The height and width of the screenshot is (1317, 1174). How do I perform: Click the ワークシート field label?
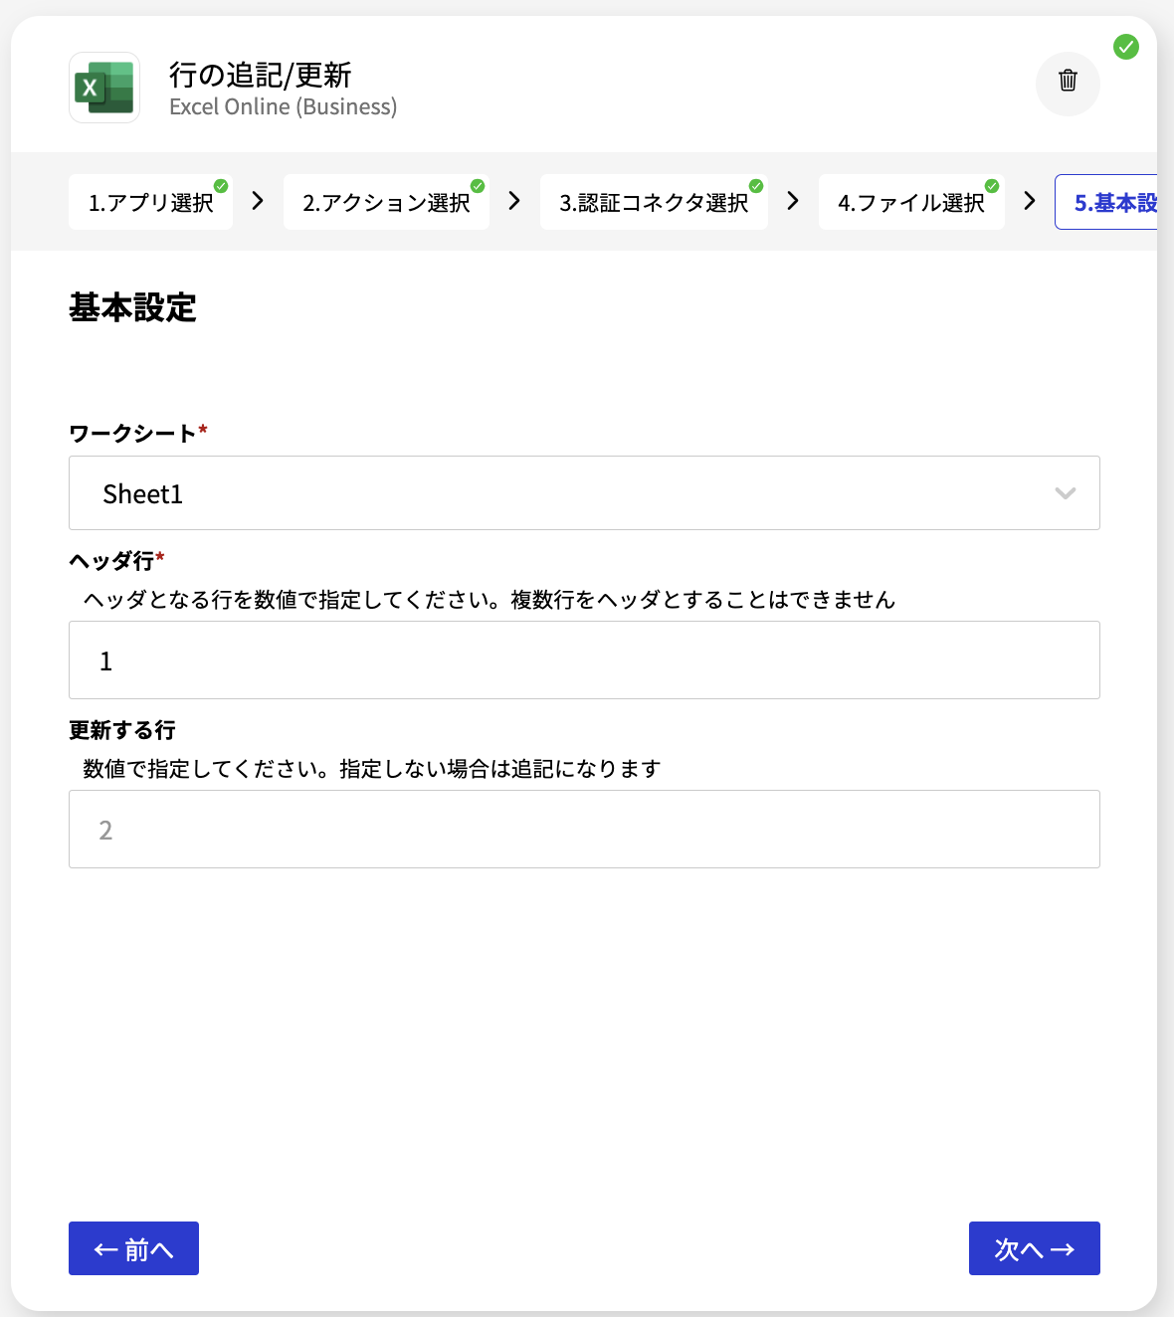coord(132,433)
